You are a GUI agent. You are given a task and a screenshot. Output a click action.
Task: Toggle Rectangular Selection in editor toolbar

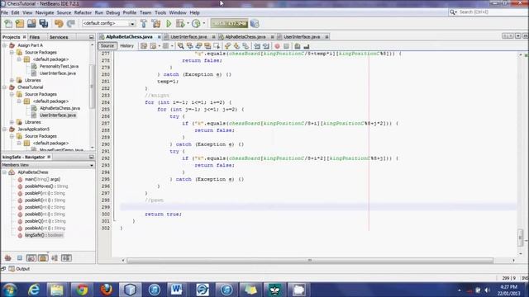[217, 46]
